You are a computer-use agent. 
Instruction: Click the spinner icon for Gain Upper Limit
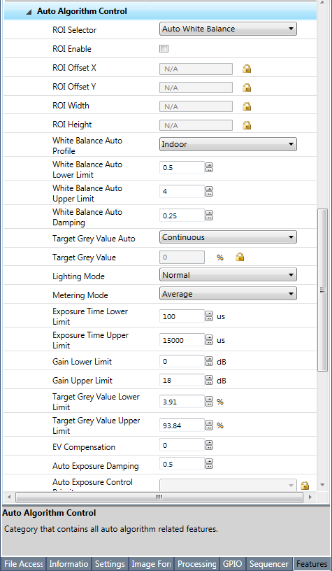[209, 380]
